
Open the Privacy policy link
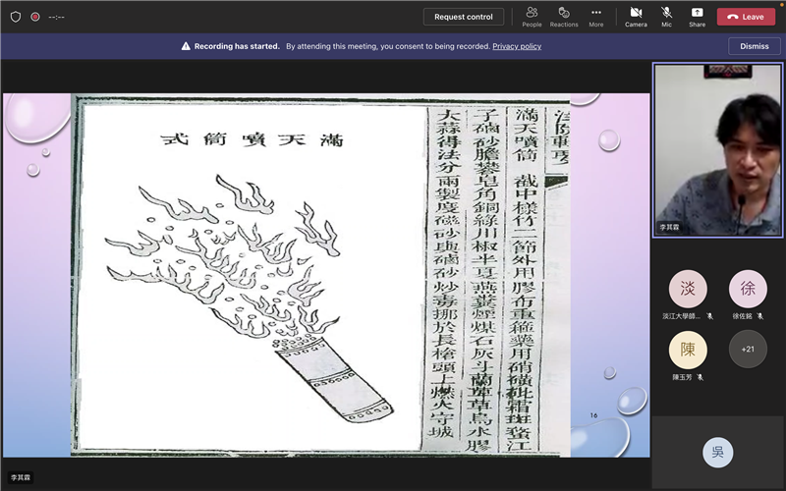(517, 46)
